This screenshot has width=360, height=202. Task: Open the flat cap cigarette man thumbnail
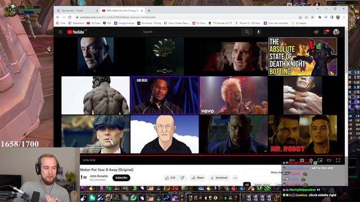point(96,134)
